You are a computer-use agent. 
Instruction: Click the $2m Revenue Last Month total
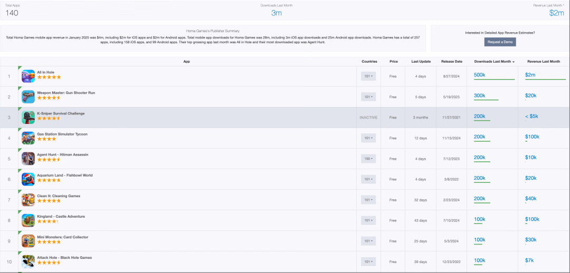557,13
